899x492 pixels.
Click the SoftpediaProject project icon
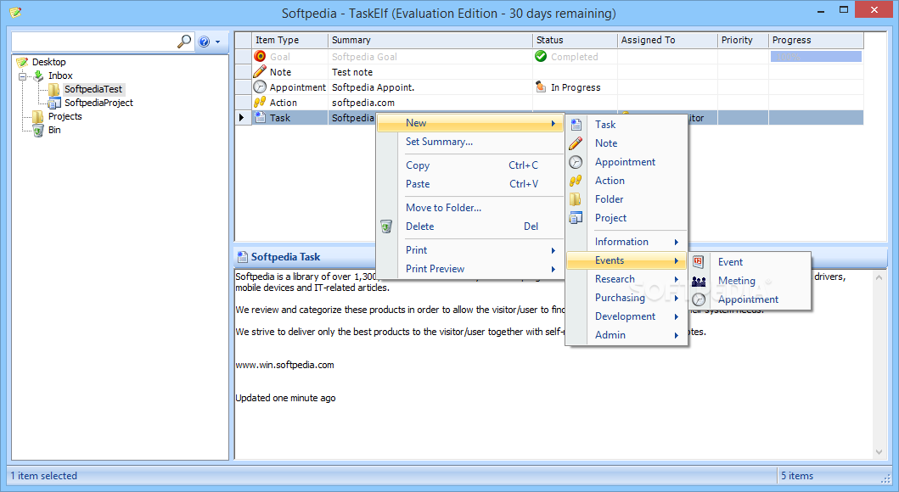point(54,103)
